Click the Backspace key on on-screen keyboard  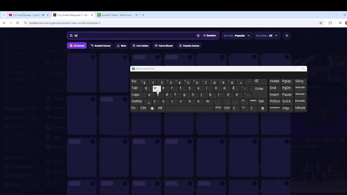click(x=260, y=82)
